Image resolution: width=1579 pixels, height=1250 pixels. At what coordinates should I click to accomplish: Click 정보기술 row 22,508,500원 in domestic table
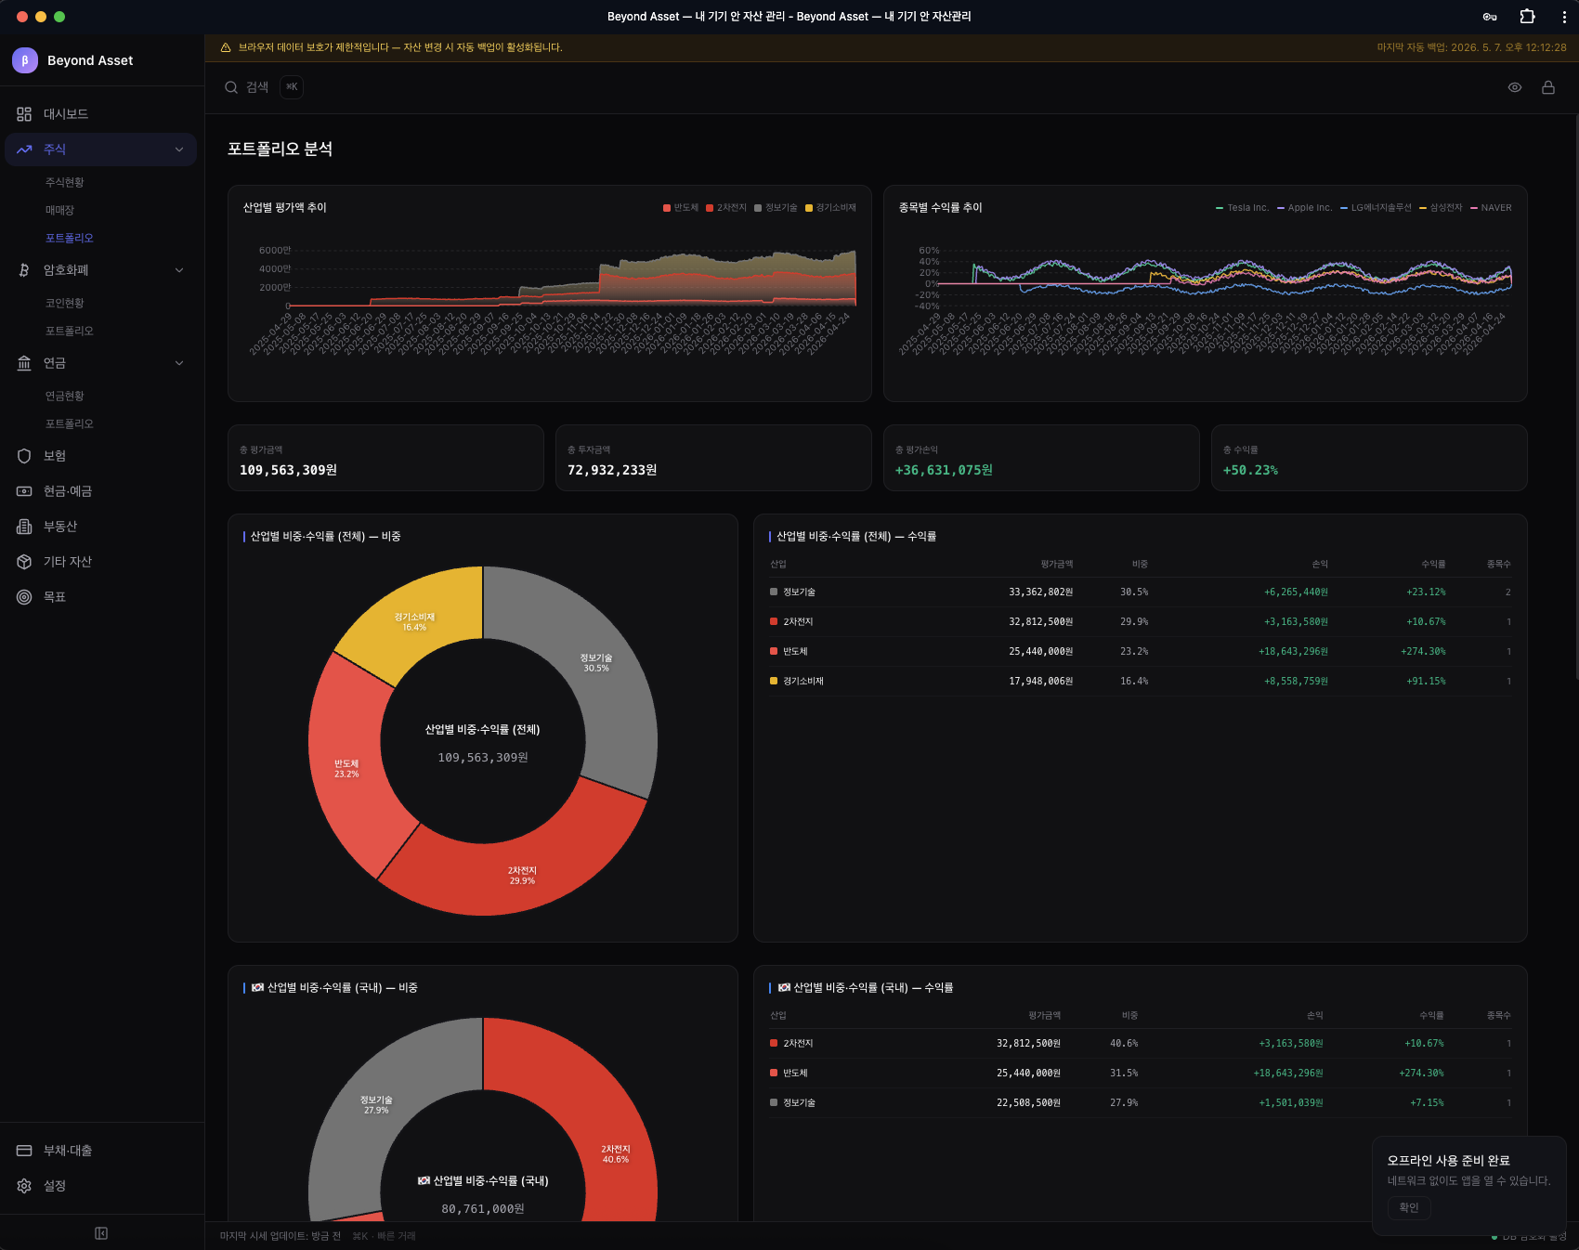[1028, 1103]
